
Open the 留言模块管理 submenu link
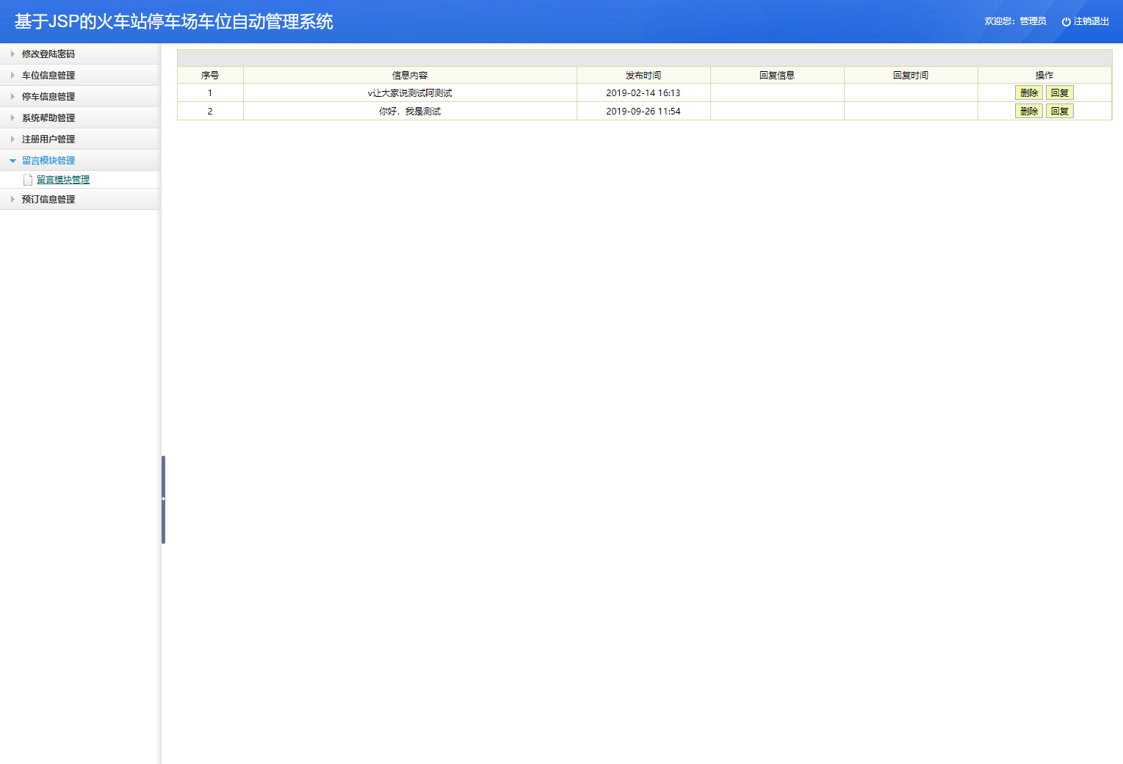point(62,179)
